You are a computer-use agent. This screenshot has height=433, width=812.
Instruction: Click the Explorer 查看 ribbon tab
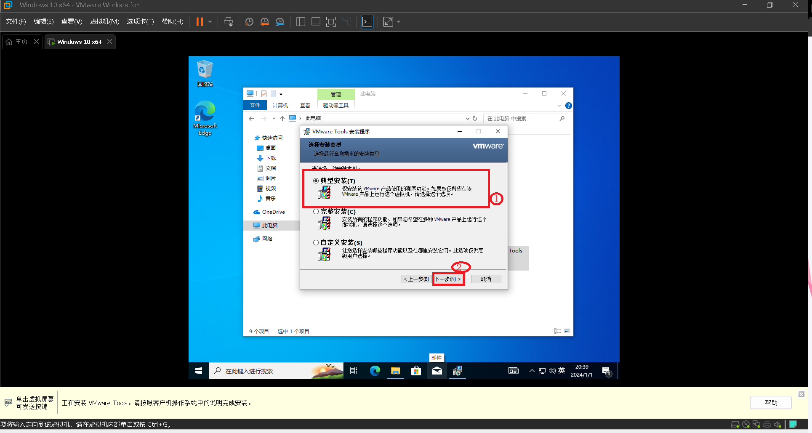point(305,105)
